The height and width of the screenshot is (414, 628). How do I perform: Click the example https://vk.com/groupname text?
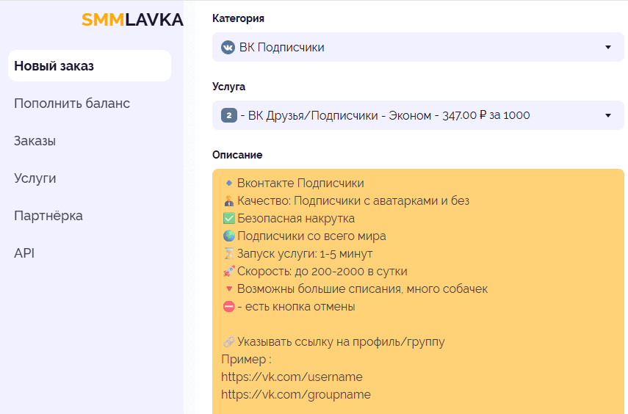pyautogui.click(x=296, y=394)
